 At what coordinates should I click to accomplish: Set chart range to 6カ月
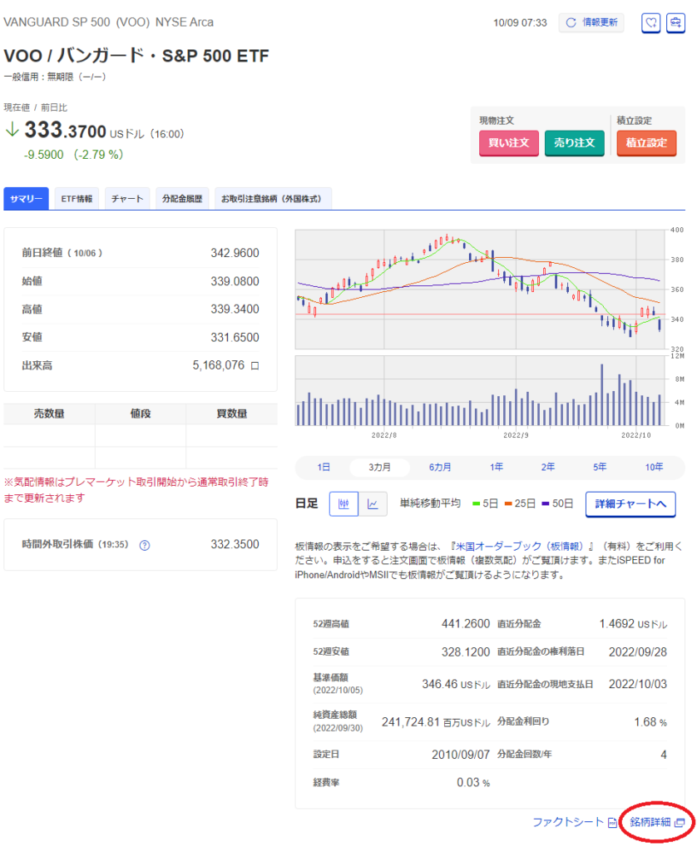click(440, 467)
